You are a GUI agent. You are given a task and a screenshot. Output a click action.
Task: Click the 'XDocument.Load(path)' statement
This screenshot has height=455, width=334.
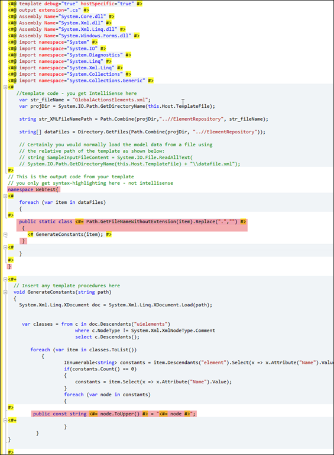tap(116, 305)
